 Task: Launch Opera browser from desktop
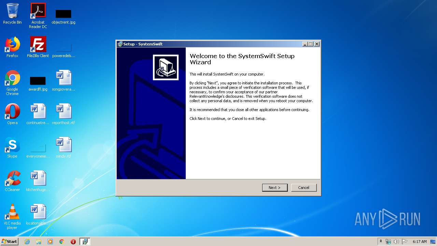point(12,114)
